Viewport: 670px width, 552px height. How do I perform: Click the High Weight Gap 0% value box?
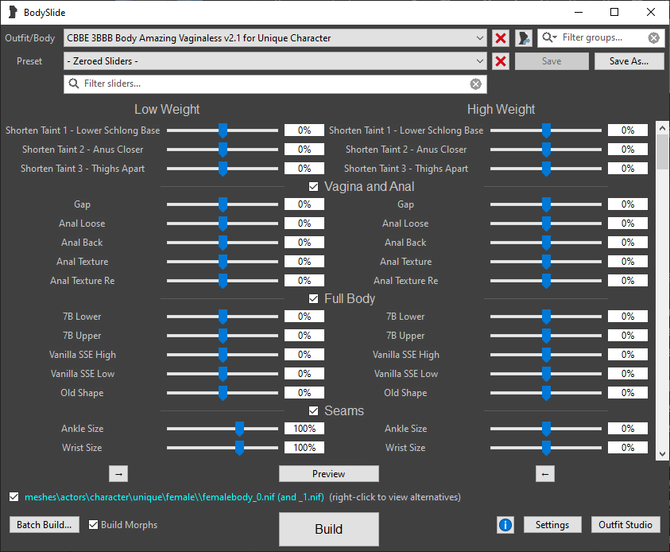point(628,204)
